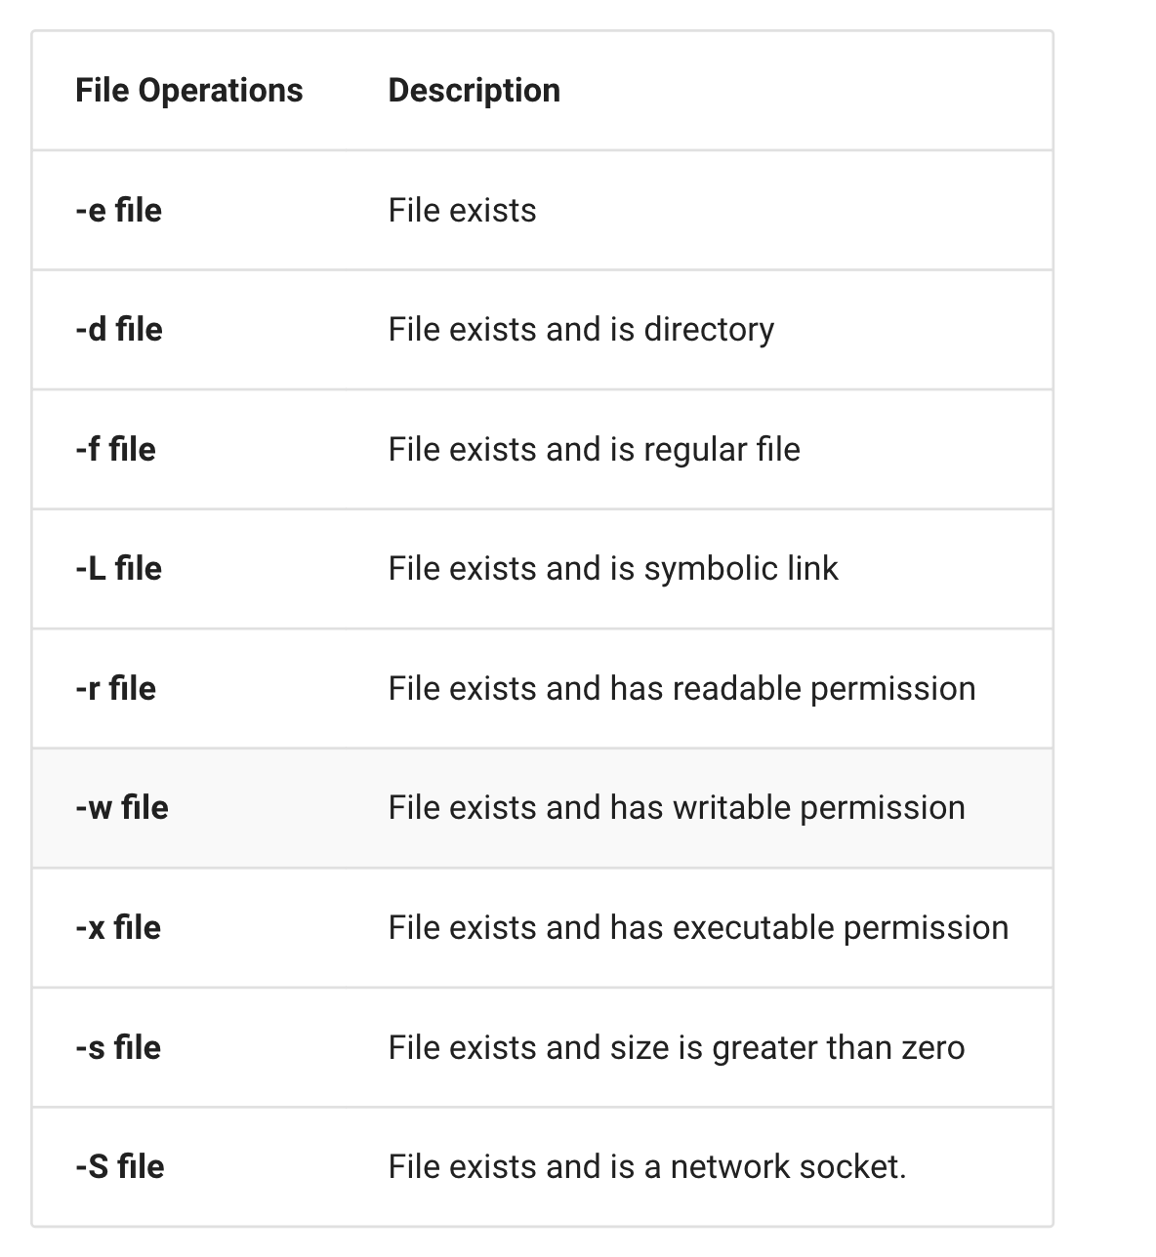The height and width of the screenshot is (1257, 1156).
Task: Select the uppercase "-S file" operation cell
Action: [x=119, y=1167]
